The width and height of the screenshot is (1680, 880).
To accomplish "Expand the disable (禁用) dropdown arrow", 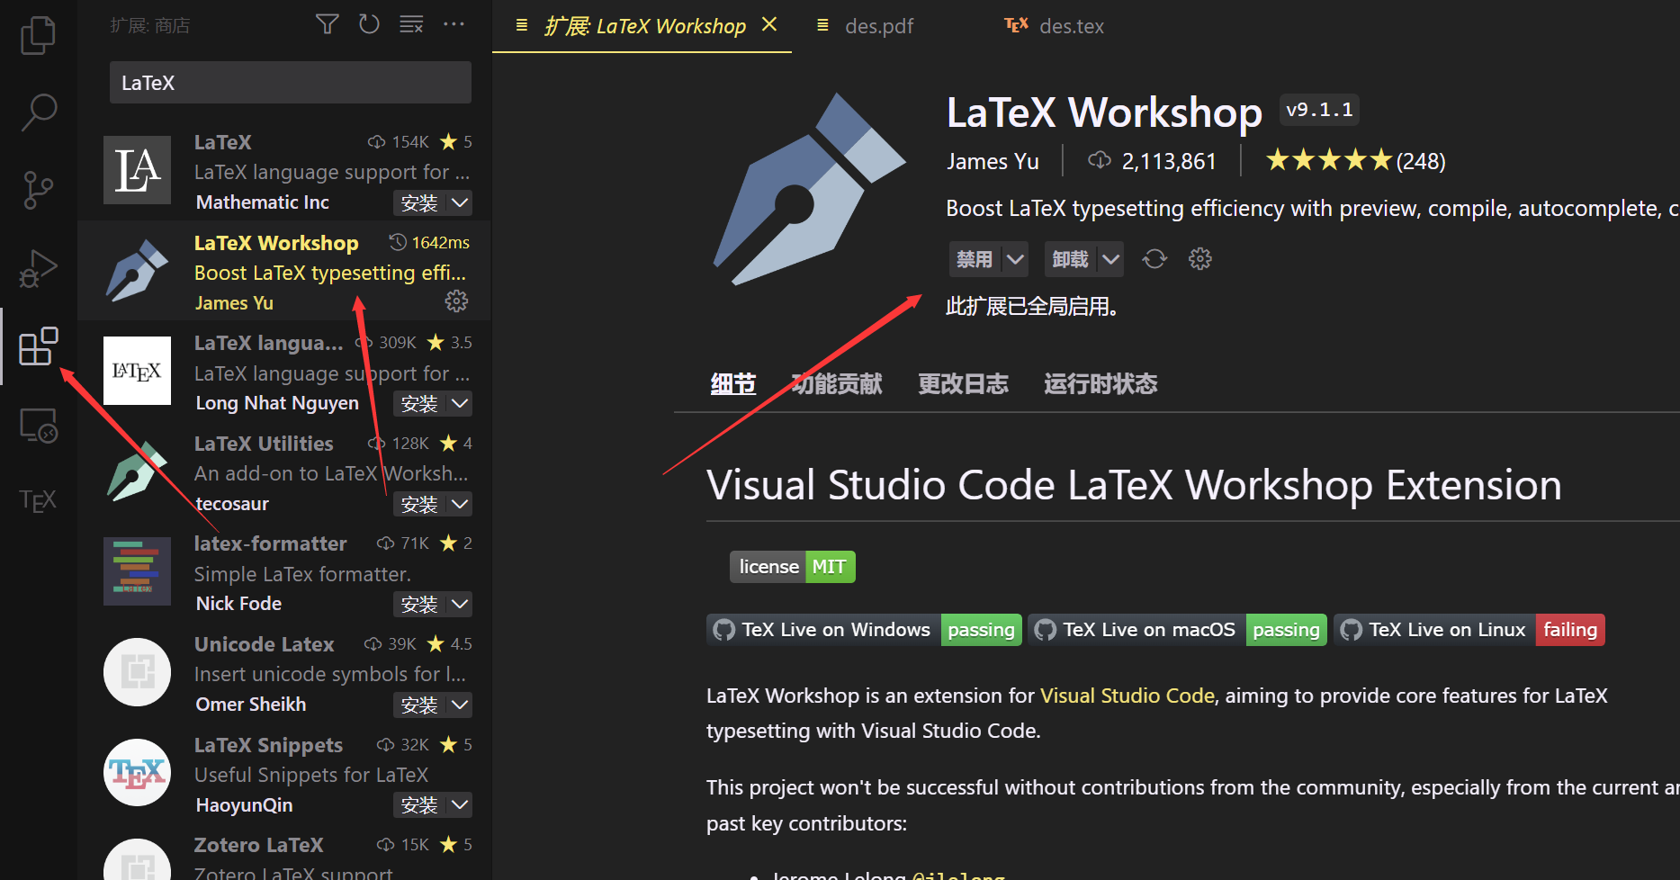I will click(x=1015, y=259).
